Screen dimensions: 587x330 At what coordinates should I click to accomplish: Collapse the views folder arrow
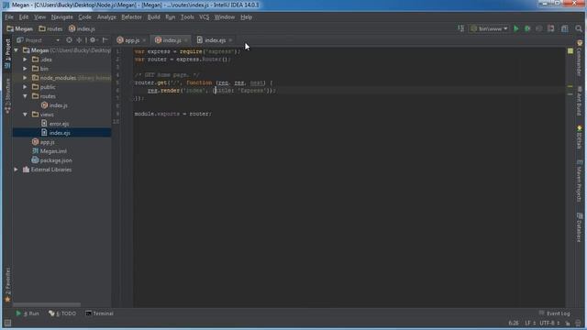tap(25, 115)
